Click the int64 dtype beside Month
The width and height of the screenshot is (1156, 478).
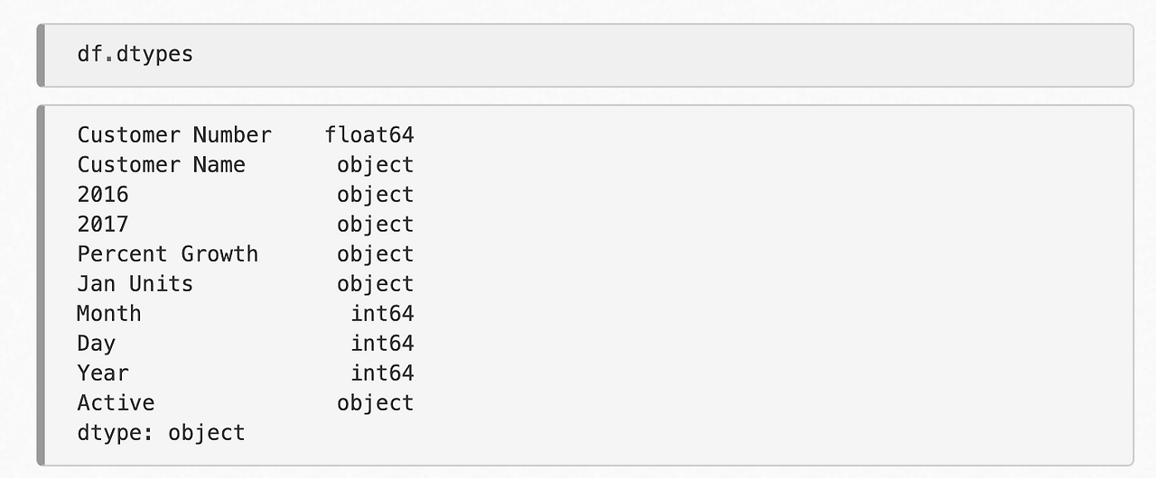tap(382, 314)
